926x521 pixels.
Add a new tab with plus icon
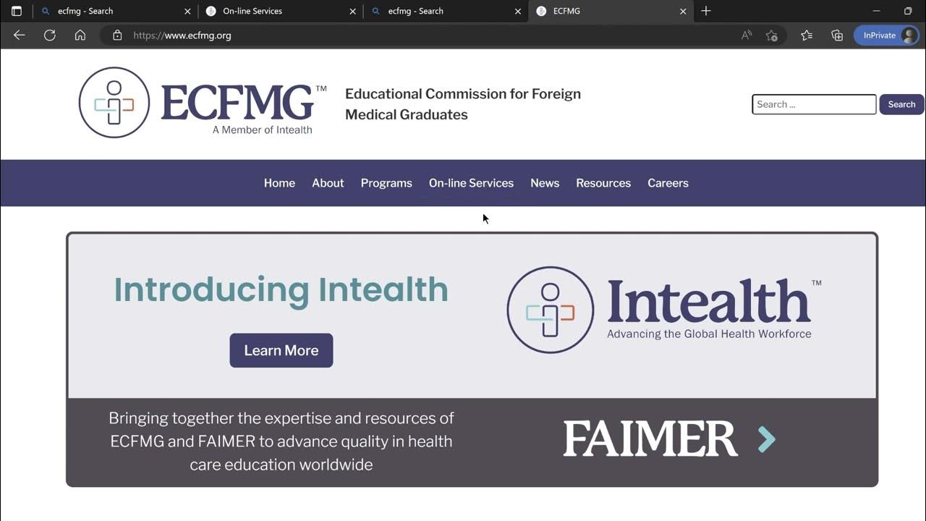click(706, 11)
